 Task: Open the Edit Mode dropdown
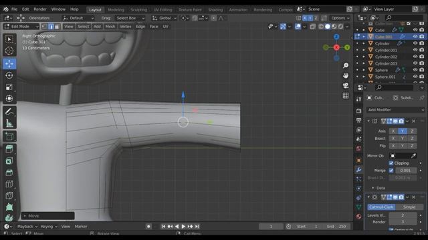[x=21, y=27]
